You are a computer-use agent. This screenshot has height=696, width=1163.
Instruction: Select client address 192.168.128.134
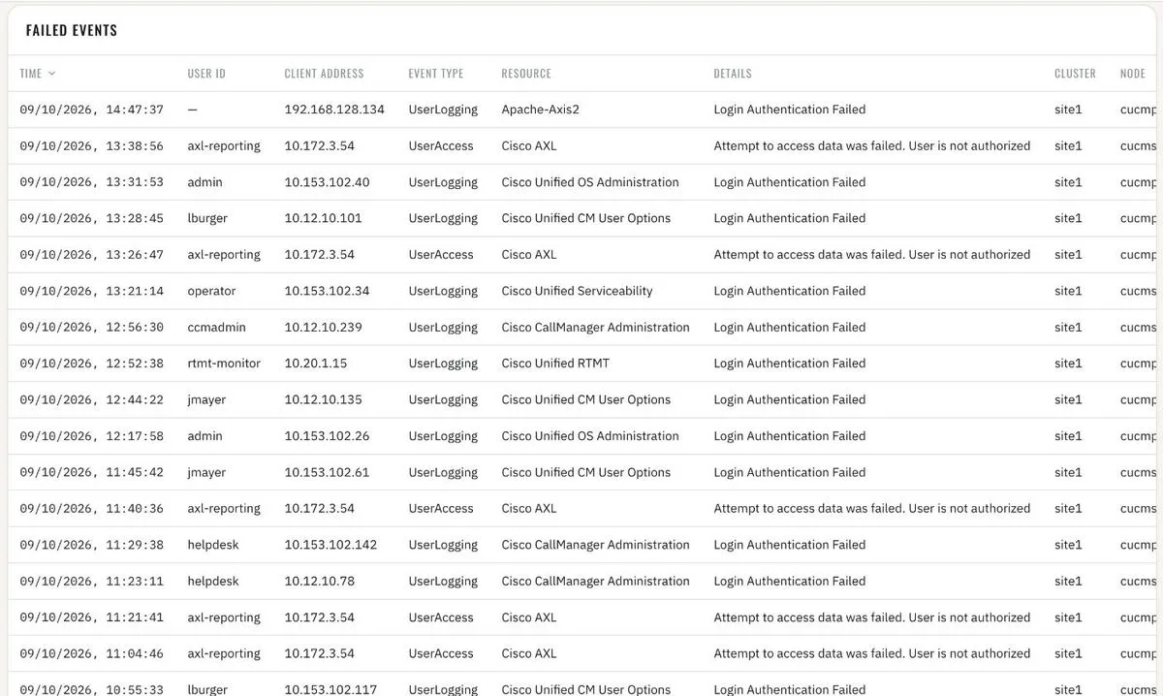click(334, 110)
